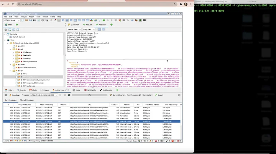Click the bookmark star in browser address bar

click(174, 4)
